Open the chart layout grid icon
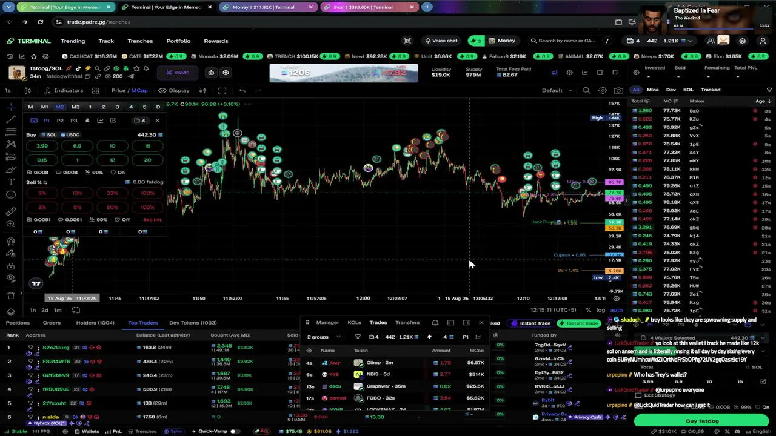The image size is (776, 436). [x=95, y=90]
